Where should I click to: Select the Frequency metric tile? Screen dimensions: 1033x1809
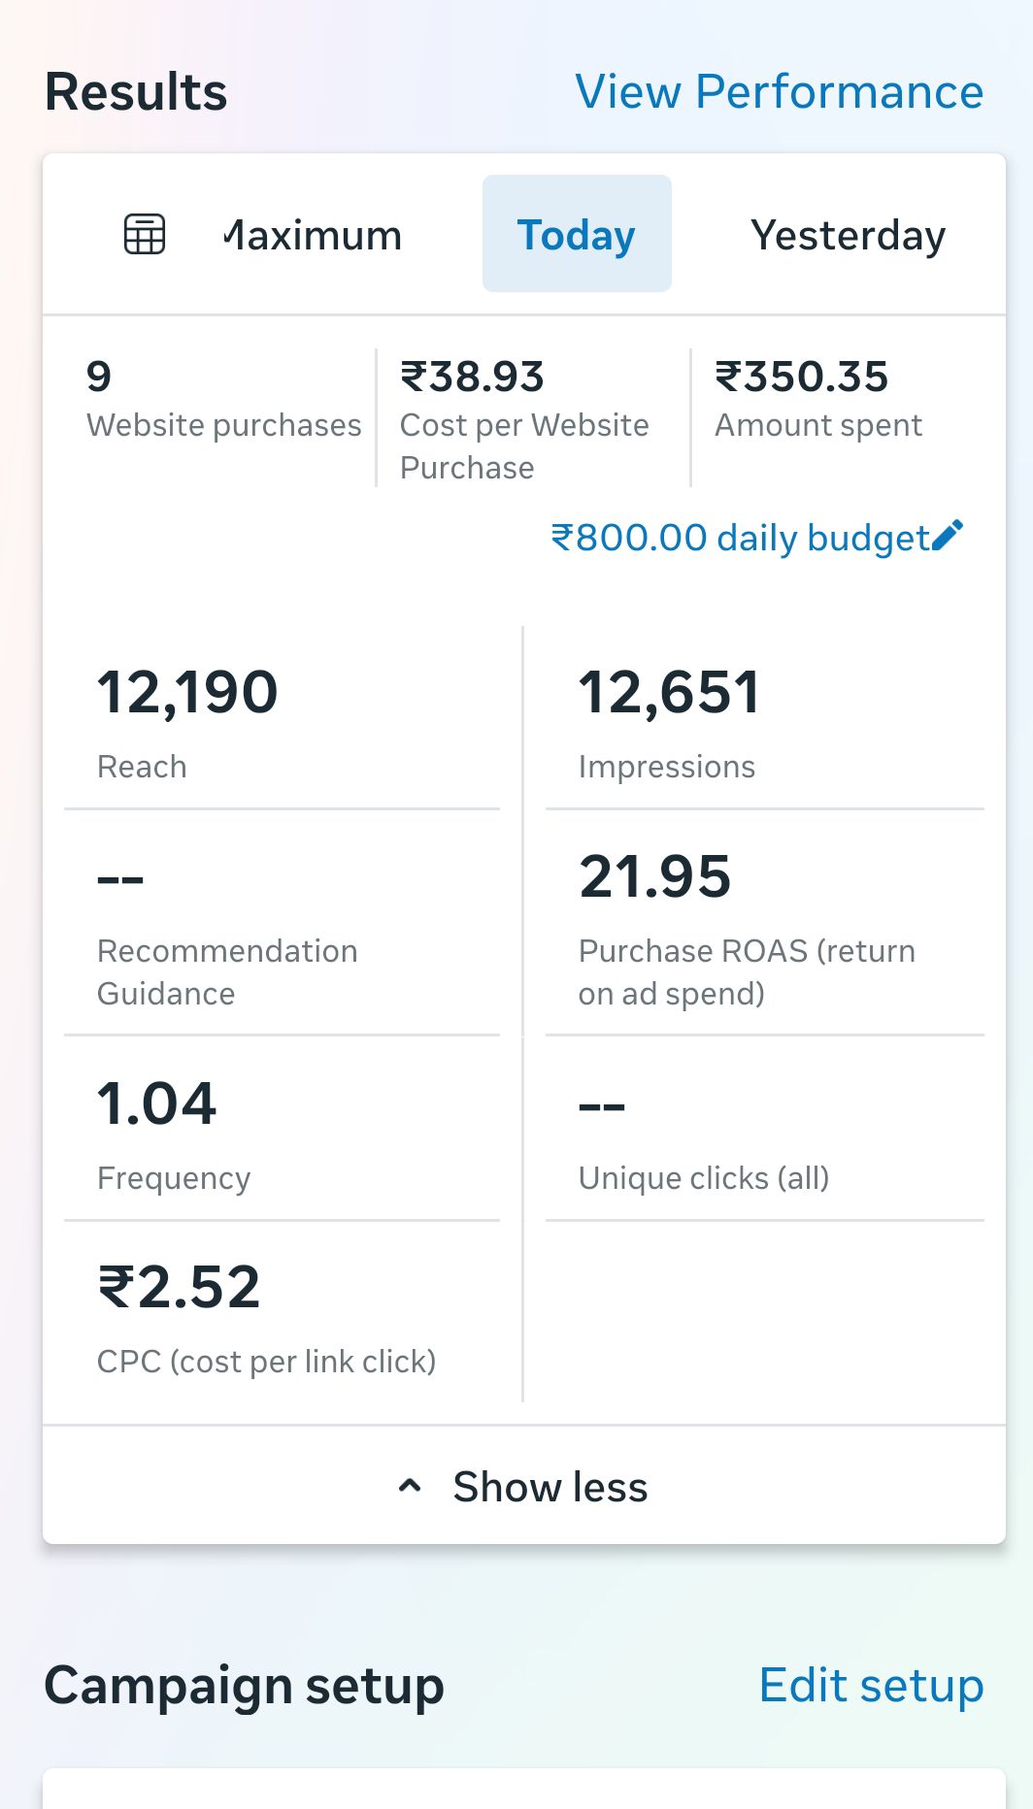(282, 1132)
